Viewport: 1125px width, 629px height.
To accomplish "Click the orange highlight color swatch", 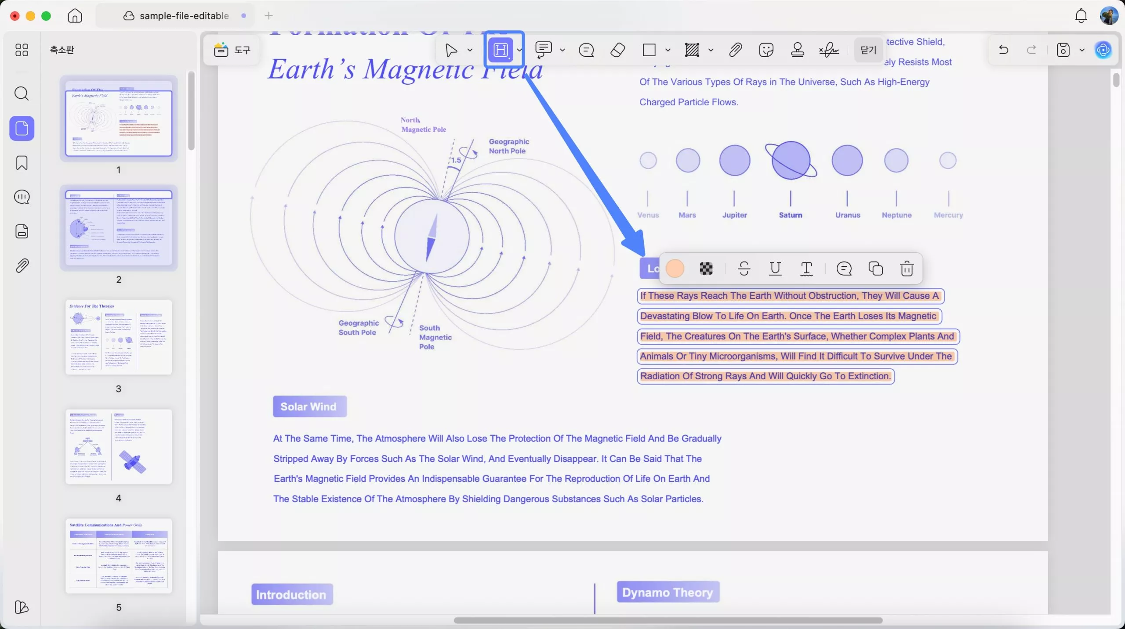I will click(675, 269).
